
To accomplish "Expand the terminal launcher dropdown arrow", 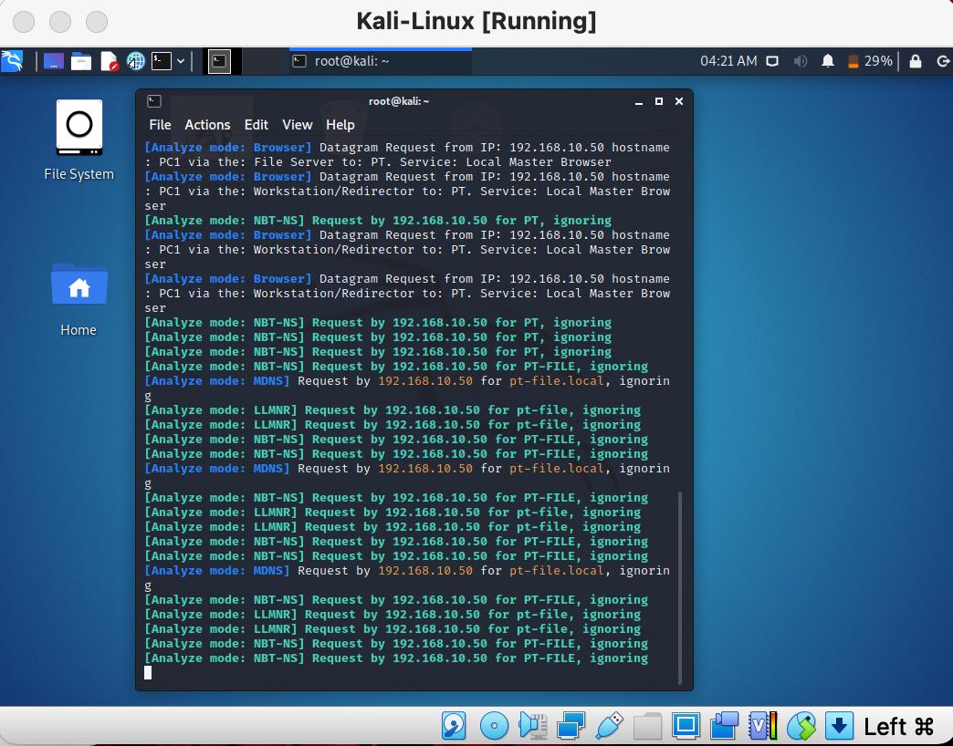I will coord(181,61).
